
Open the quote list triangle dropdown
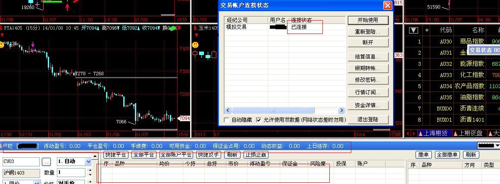tap(414, 30)
